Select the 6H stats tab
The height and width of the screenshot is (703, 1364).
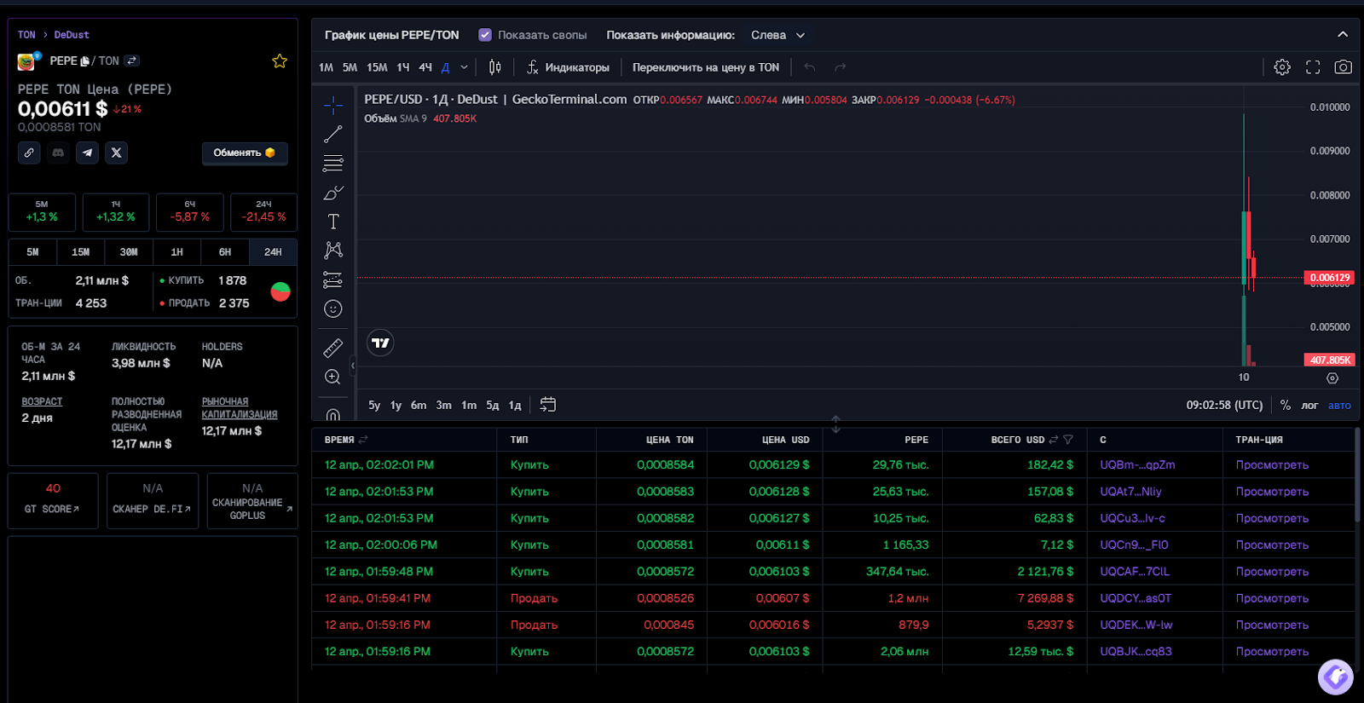pos(225,252)
